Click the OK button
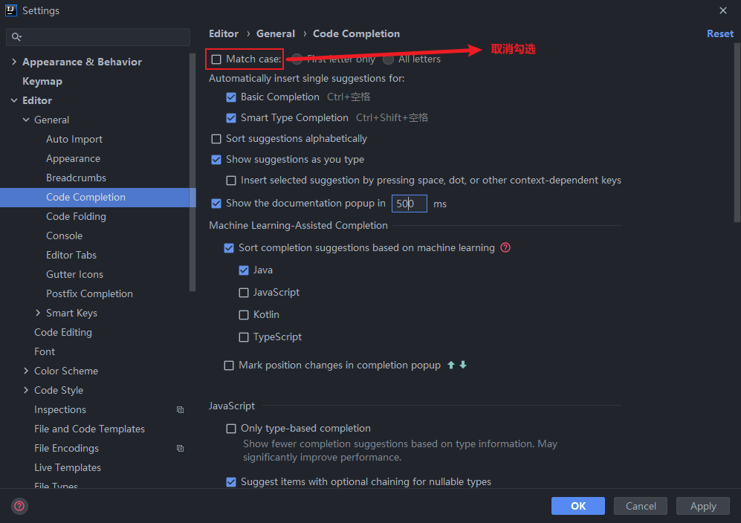Screen dimensions: 741x523 pos(578,506)
